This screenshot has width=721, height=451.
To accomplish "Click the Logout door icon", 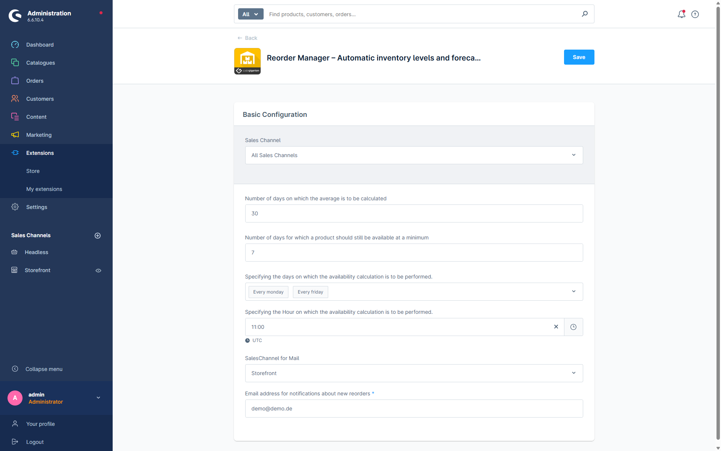I will (15, 442).
